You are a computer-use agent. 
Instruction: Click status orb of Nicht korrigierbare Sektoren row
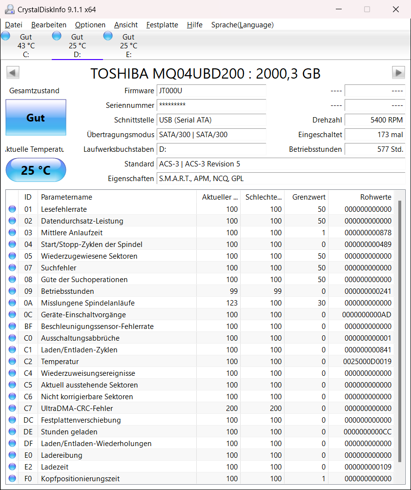[12, 397]
